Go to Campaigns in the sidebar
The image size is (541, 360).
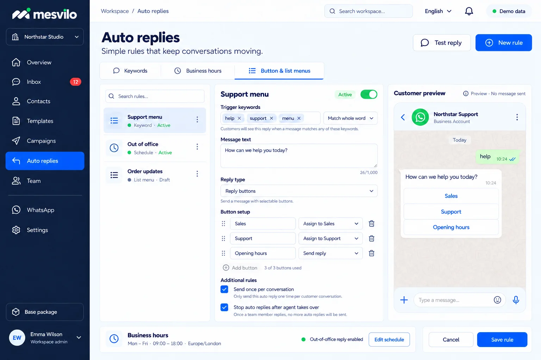coord(45,141)
